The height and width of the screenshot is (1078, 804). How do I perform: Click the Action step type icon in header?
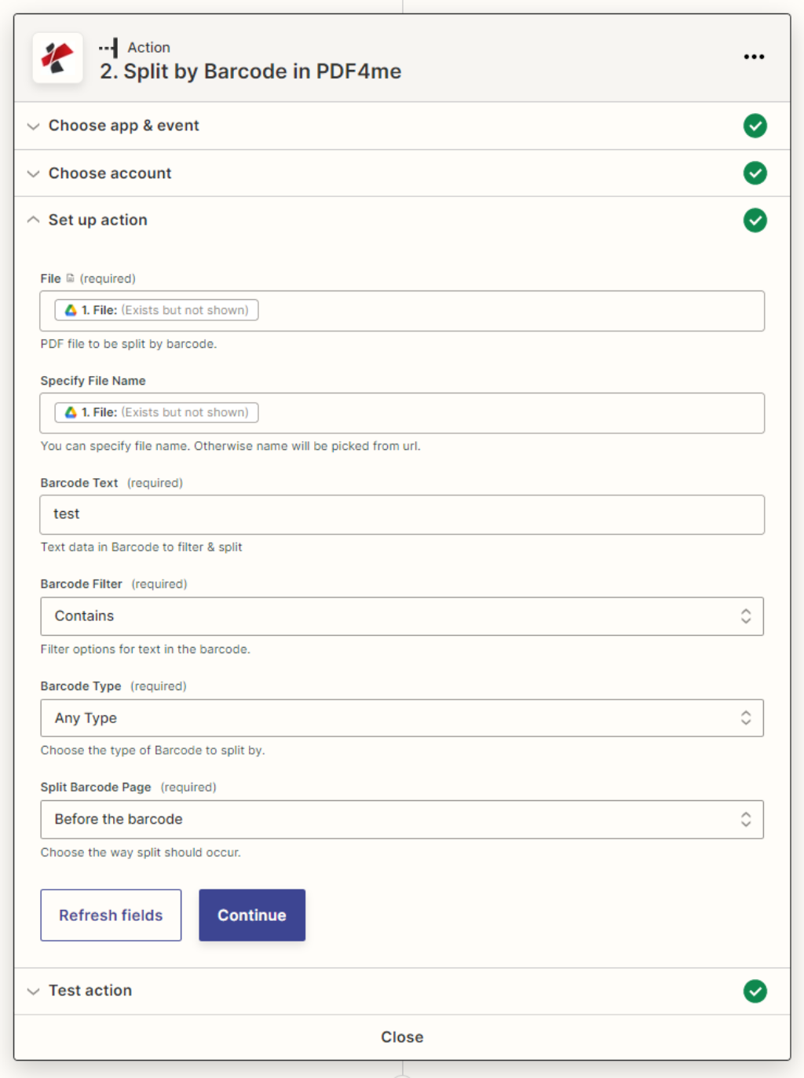coord(109,48)
